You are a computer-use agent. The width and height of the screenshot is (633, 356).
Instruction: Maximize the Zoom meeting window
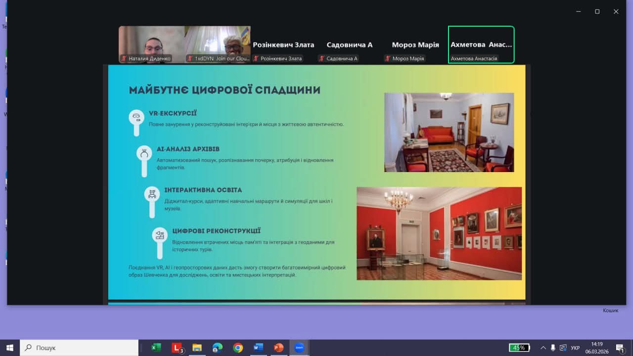[x=597, y=11]
